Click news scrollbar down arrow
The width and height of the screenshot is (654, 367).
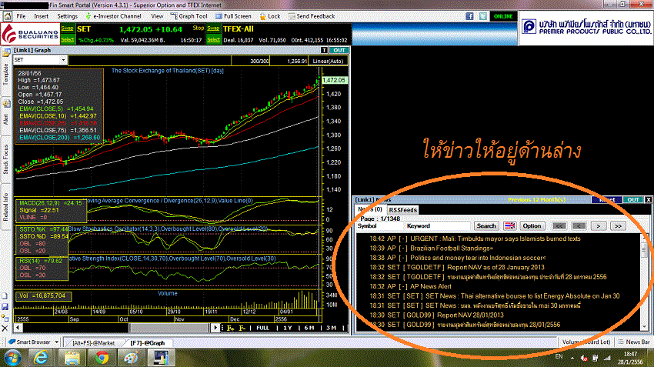645,327
